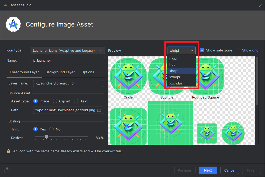Enable the Show grid checkbox
This screenshot has width=265, height=177.
238,50
